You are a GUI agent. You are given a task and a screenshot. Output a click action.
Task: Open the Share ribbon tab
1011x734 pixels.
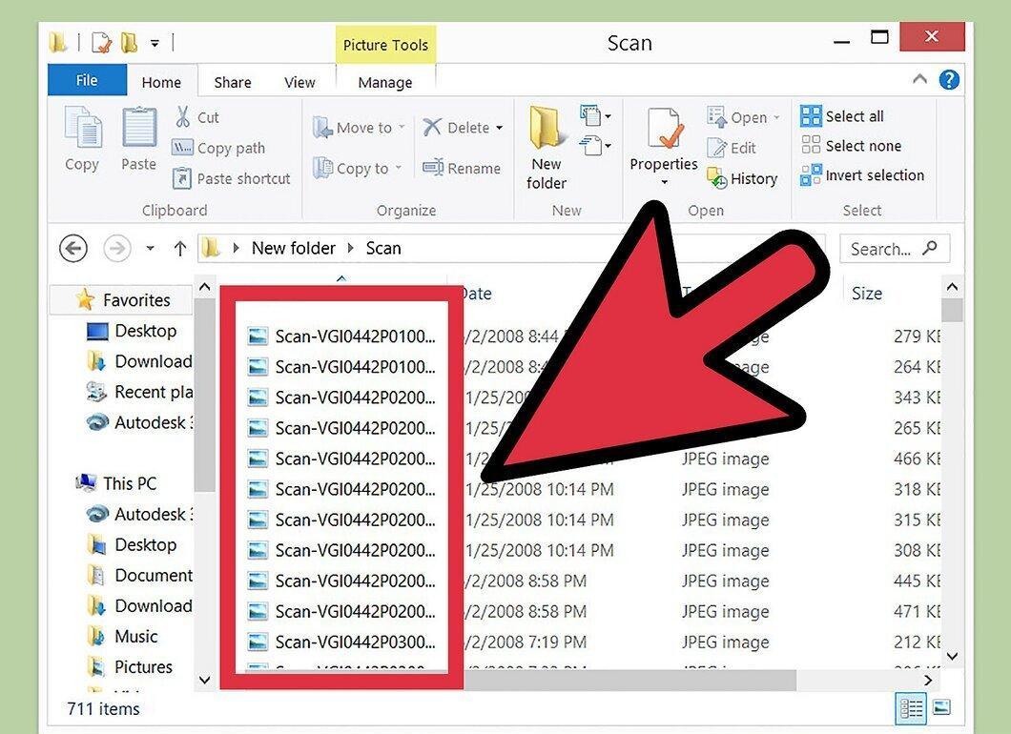pos(233,83)
